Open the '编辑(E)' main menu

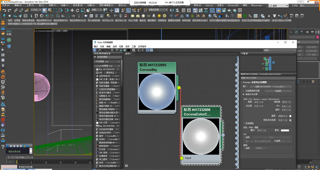[18, 5]
